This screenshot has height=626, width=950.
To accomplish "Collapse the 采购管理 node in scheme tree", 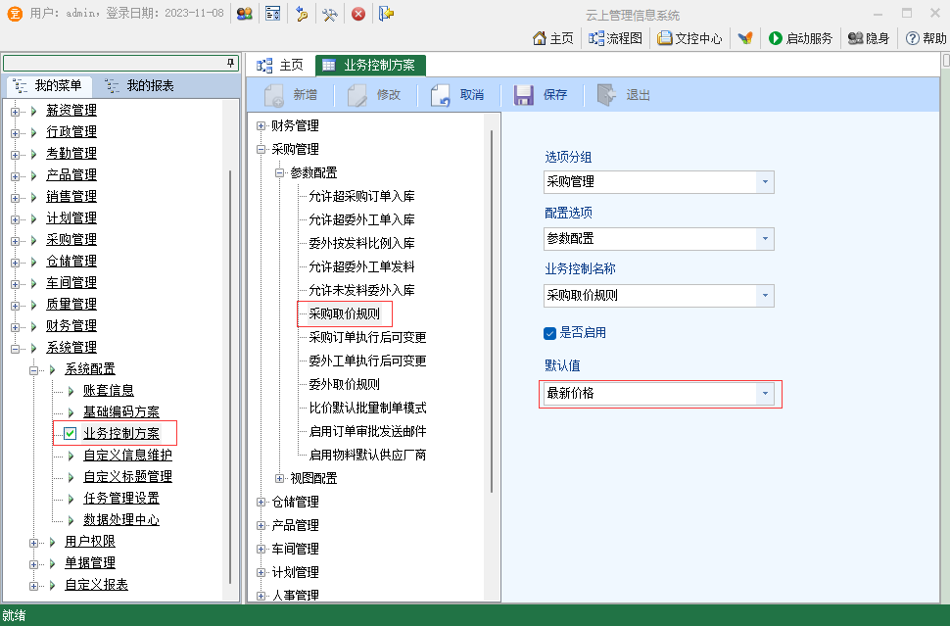I will (x=261, y=149).
